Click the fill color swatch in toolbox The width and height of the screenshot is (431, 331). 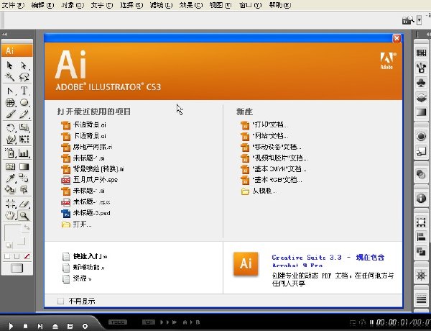click(12, 234)
